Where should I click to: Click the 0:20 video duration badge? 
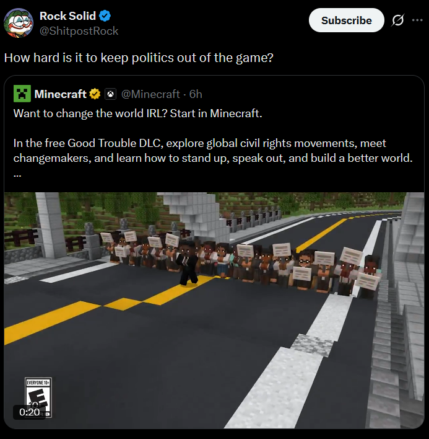29,412
